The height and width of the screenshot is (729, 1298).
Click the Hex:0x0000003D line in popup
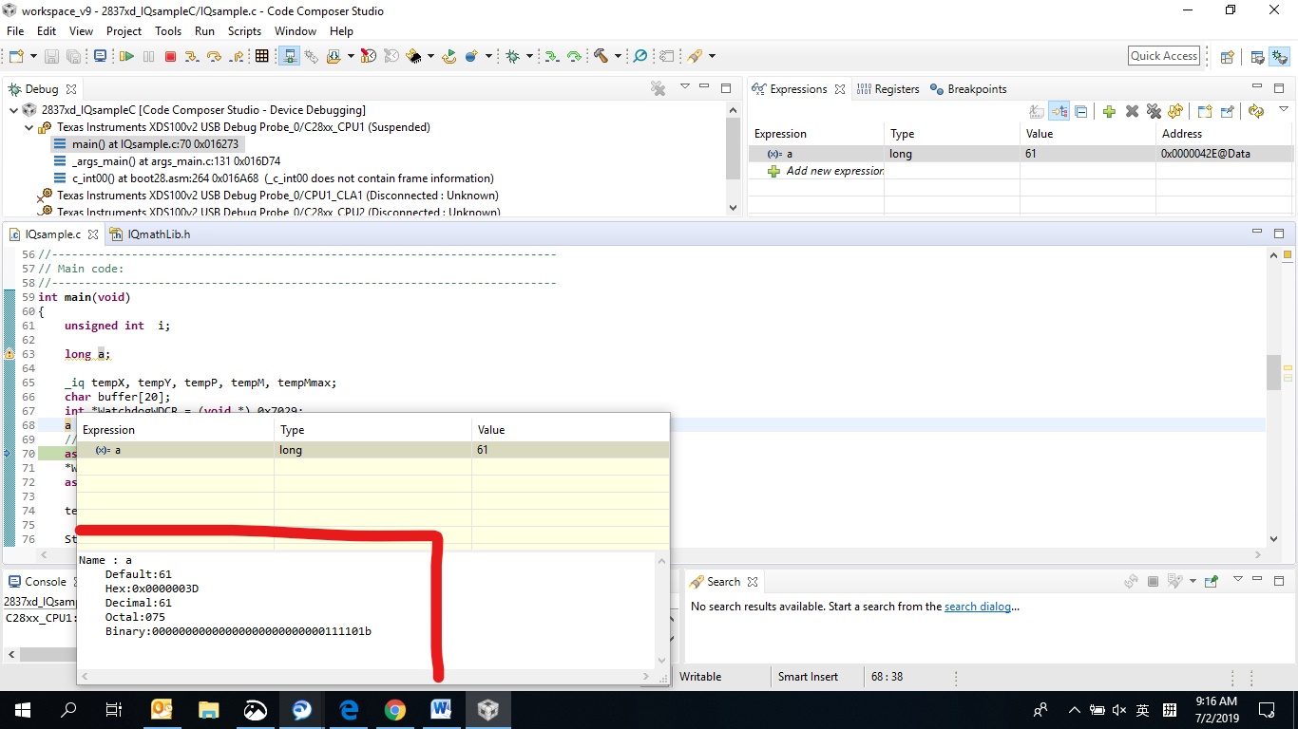pos(152,589)
